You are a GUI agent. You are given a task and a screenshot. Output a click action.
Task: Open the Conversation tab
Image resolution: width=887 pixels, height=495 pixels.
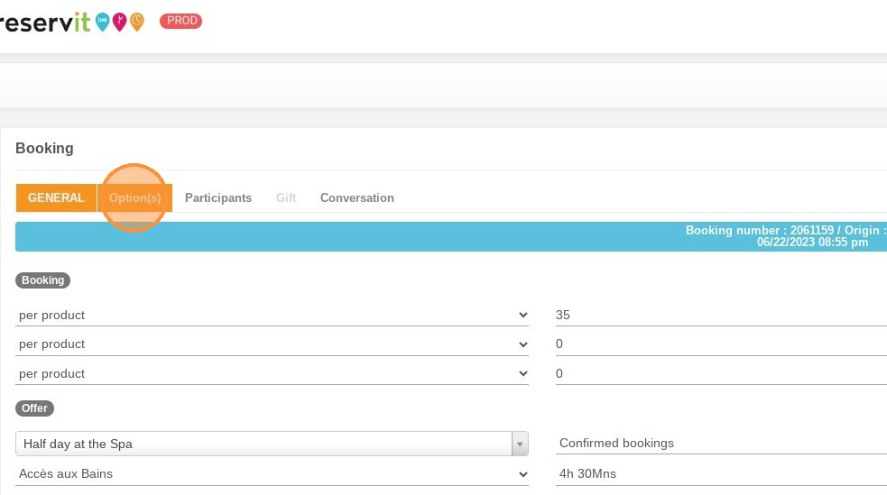(x=357, y=197)
